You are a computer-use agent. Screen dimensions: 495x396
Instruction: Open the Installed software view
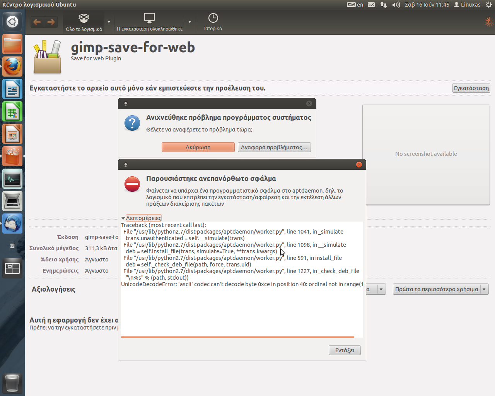tap(149, 22)
